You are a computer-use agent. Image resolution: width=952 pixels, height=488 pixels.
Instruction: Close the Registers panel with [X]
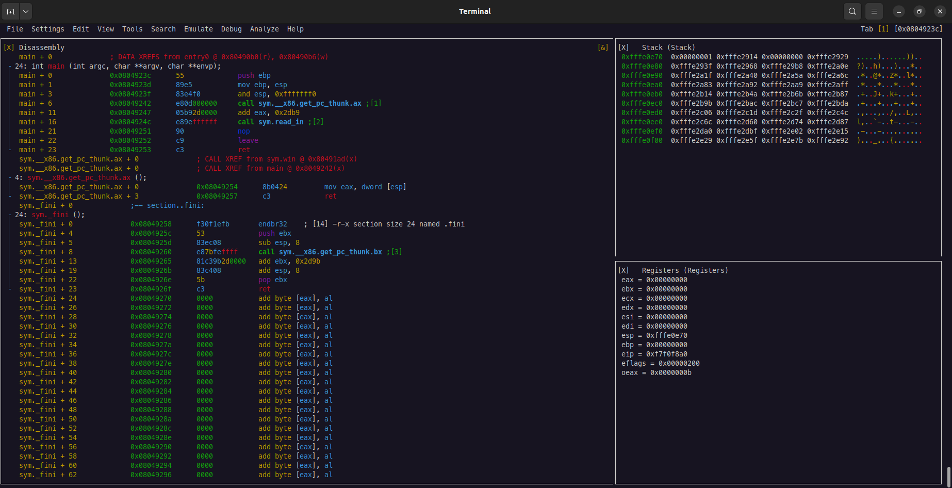pos(623,270)
